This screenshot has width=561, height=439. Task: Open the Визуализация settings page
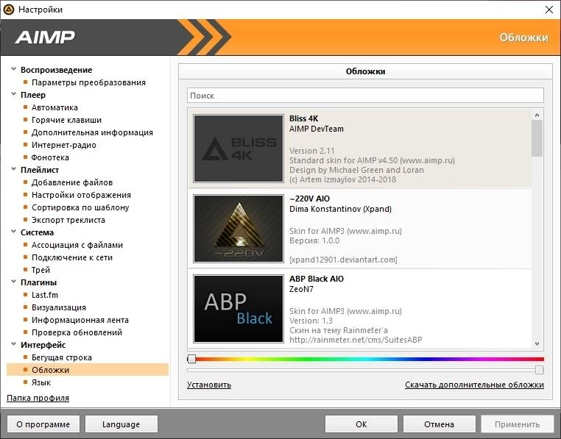pyautogui.click(x=59, y=308)
